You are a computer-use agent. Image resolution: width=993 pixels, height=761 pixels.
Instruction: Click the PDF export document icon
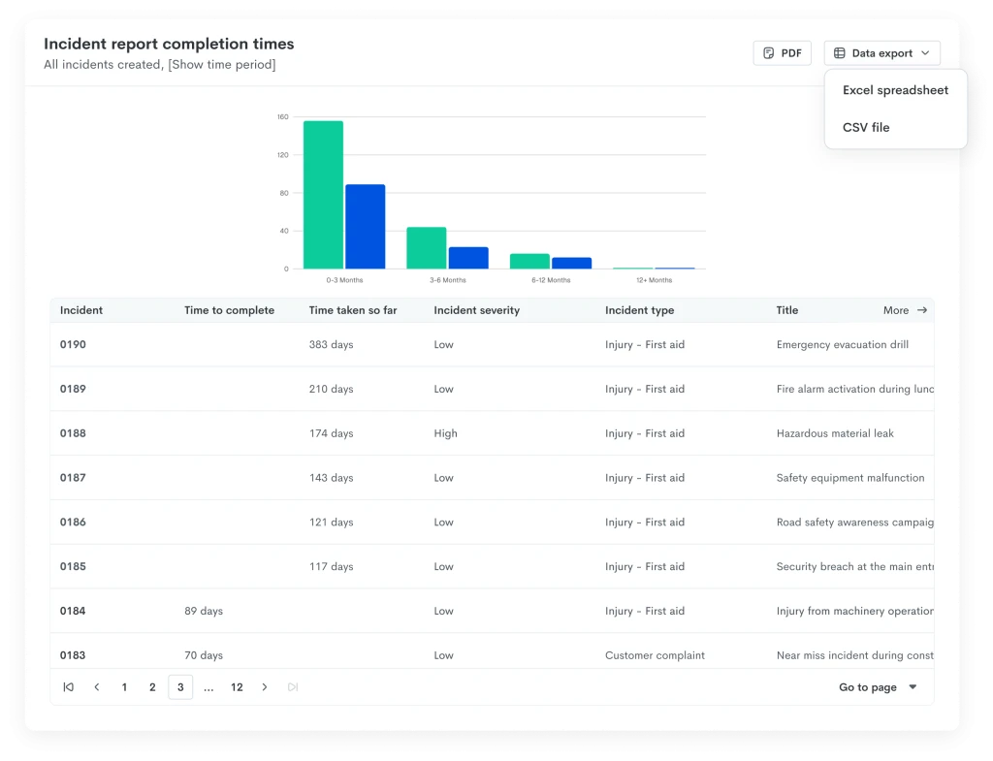click(768, 53)
